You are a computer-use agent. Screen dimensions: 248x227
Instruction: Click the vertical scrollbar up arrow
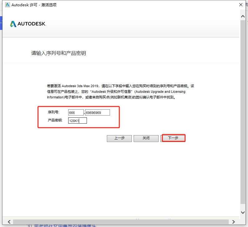coord(243,17)
